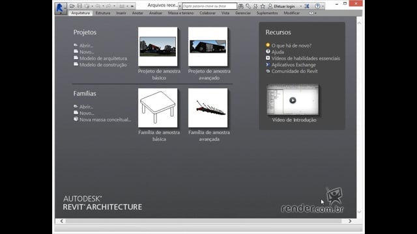Click the horizontal scrollbar right arrow
Image resolution: width=417 pixels, height=234 pixels.
point(350,221)
